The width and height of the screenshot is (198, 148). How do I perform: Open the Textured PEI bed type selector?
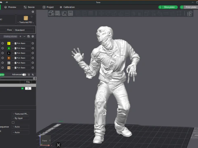pos(26,20)
